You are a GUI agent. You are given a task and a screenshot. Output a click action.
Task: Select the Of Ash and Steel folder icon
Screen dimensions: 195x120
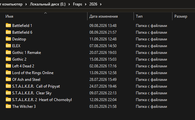8,79
